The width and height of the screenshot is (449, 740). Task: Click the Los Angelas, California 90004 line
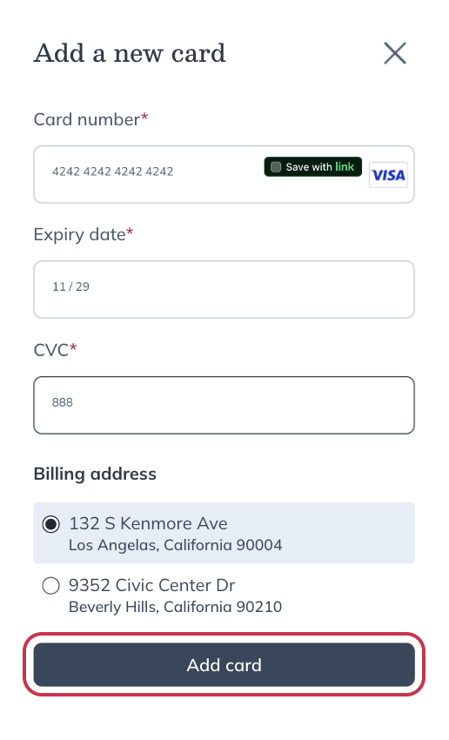(176, 545)
